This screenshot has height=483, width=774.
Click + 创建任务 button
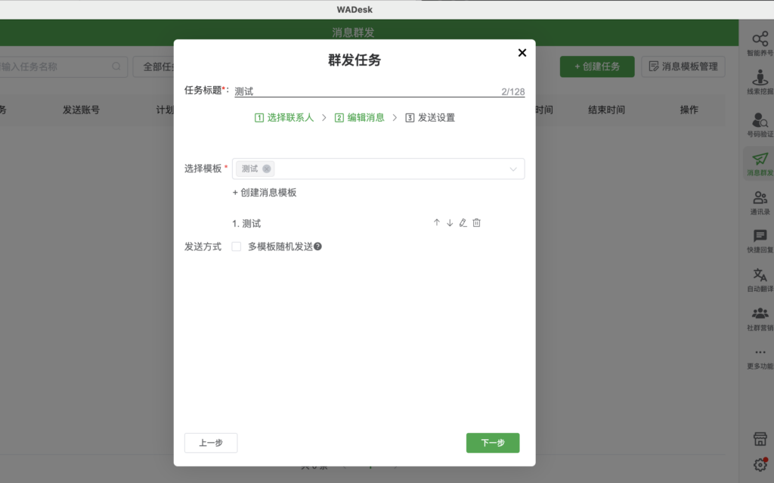(x=597, y=67)
